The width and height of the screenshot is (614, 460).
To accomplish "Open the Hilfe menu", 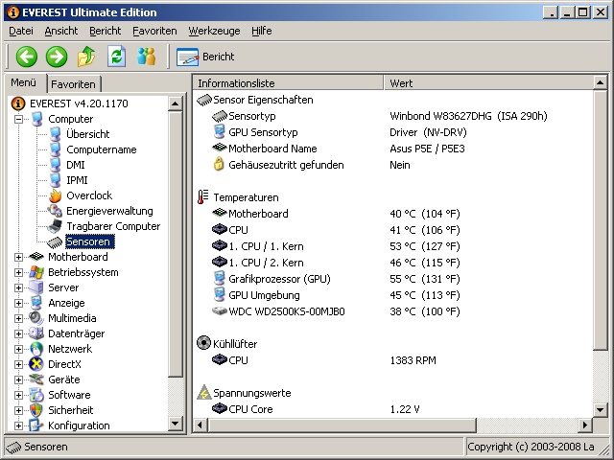I will tap(262, 31).
